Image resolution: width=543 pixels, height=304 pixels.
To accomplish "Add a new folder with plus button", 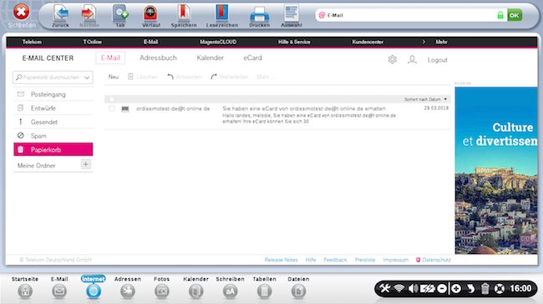I will coord(86,164).
